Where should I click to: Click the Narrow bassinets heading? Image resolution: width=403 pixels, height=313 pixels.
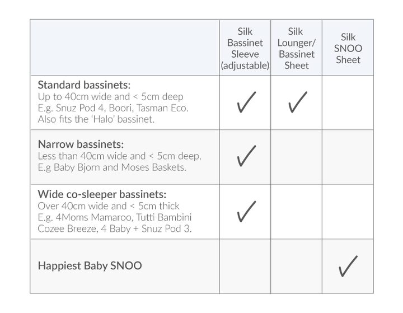81,144
